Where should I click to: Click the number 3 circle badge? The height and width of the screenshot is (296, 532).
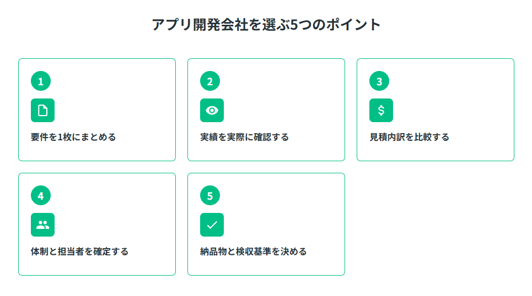coord(379,81)
